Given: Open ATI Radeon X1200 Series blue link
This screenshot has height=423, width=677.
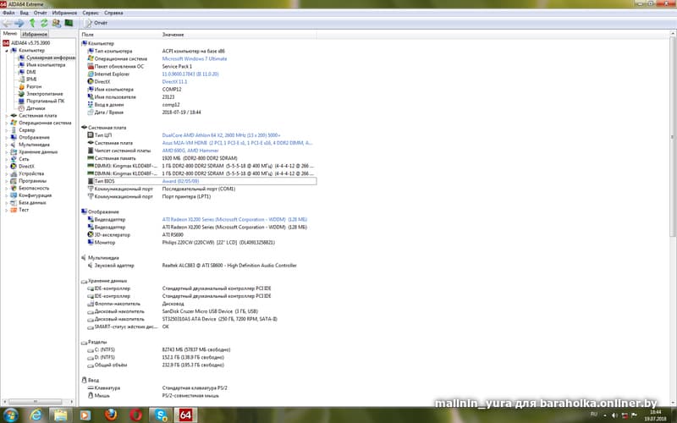Looking at the screenshot, I should coord(234,220).
